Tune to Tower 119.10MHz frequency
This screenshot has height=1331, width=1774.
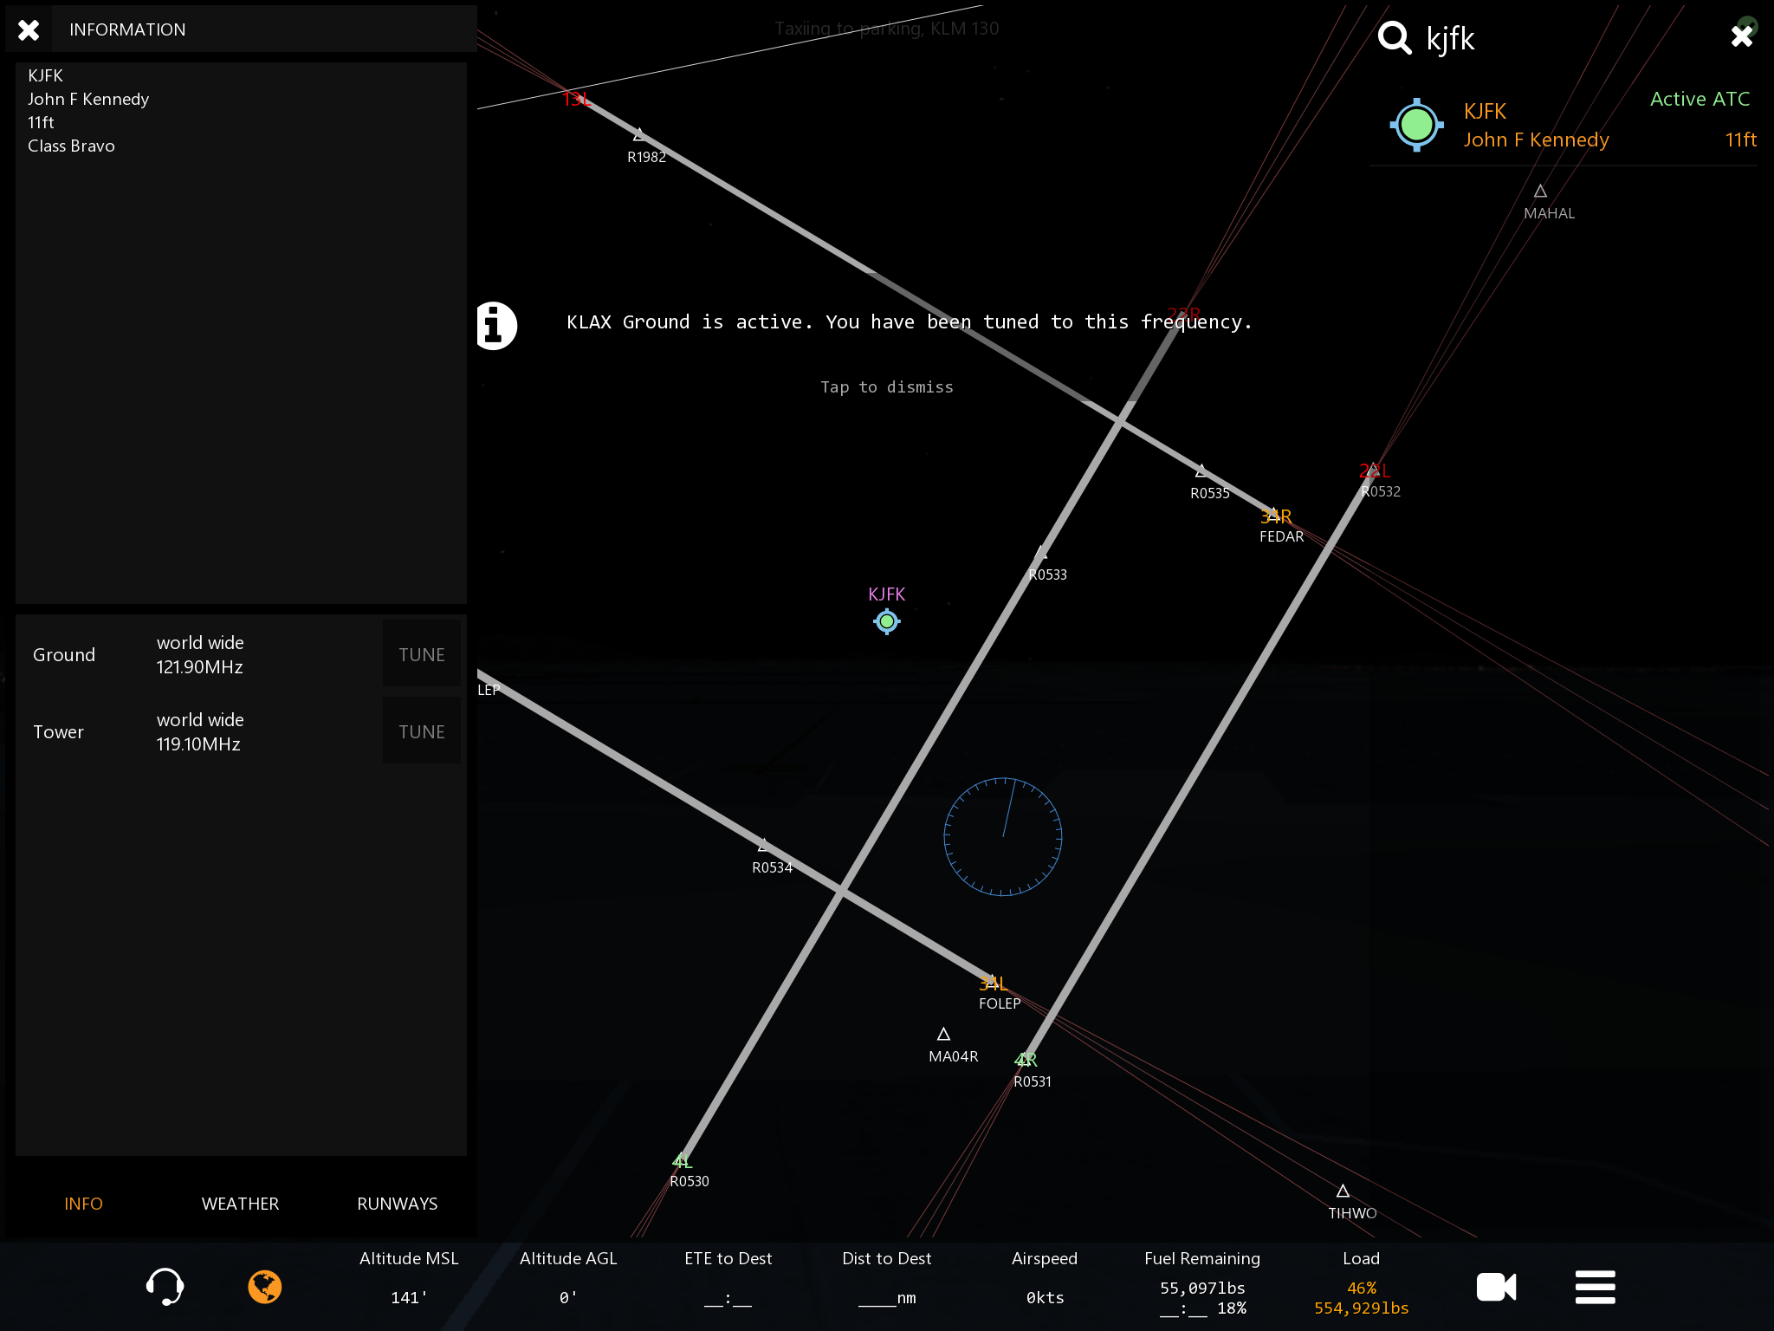pyautogui.click(x=421, y=732)
